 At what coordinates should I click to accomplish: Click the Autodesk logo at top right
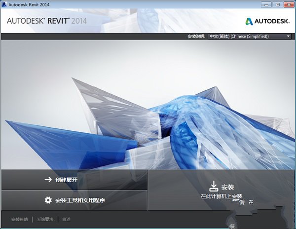[267, 21]
